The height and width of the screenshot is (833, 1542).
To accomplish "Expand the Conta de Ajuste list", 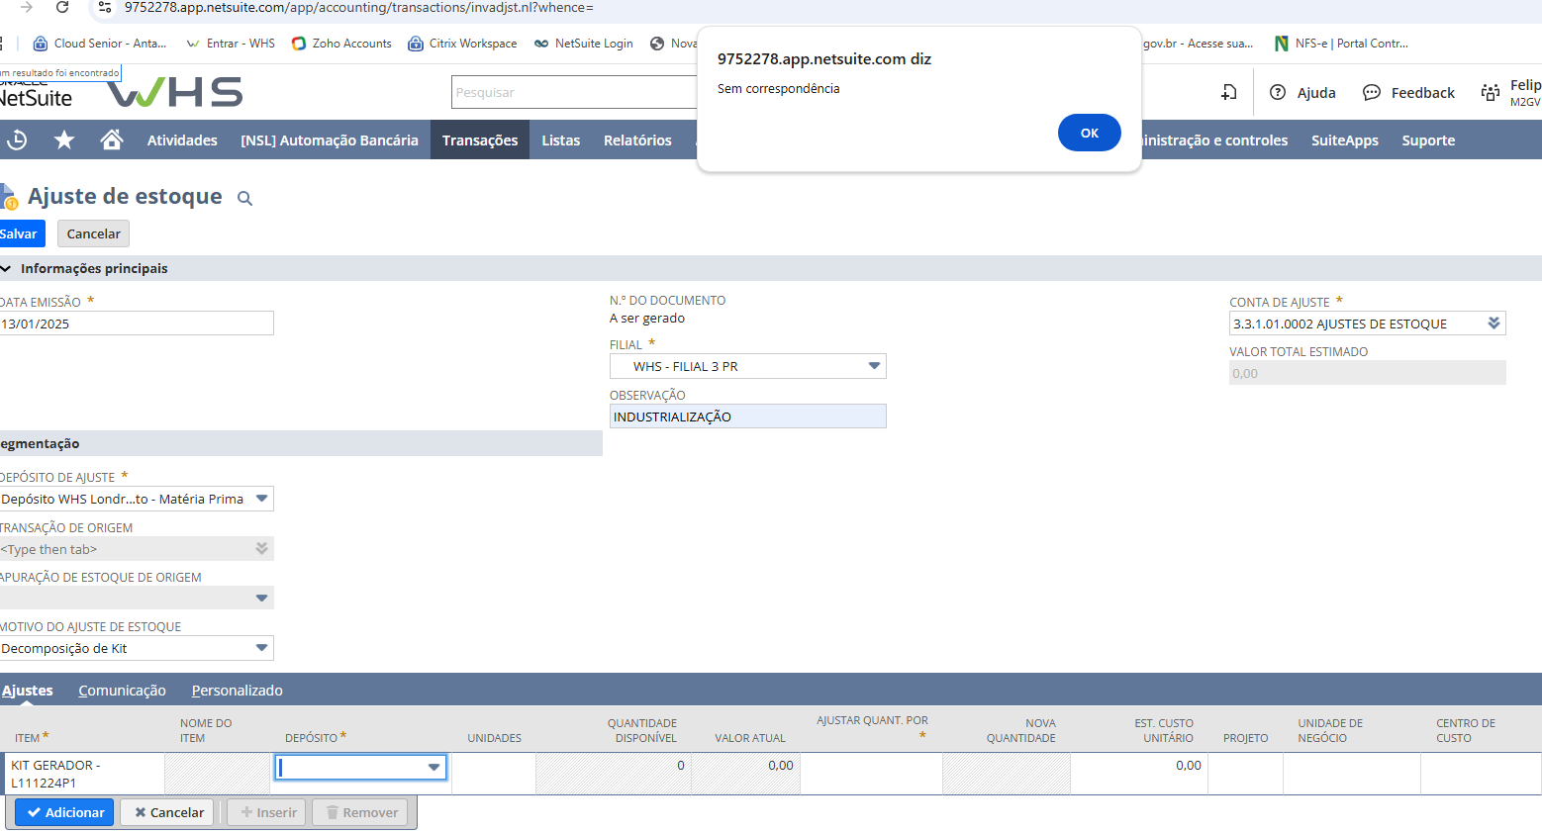I will [x=1494, y=324].
